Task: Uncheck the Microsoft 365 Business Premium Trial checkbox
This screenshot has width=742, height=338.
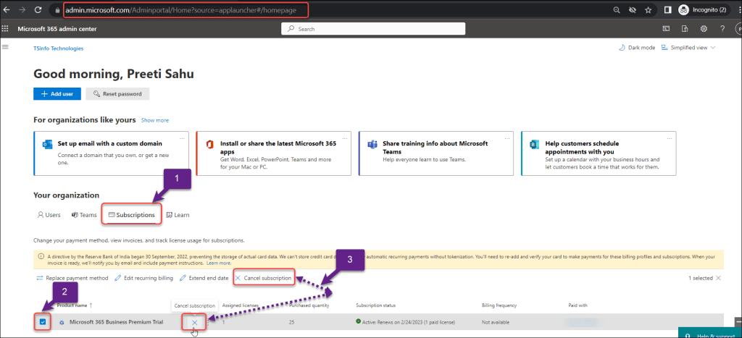Action: click(x=43, y=322)
